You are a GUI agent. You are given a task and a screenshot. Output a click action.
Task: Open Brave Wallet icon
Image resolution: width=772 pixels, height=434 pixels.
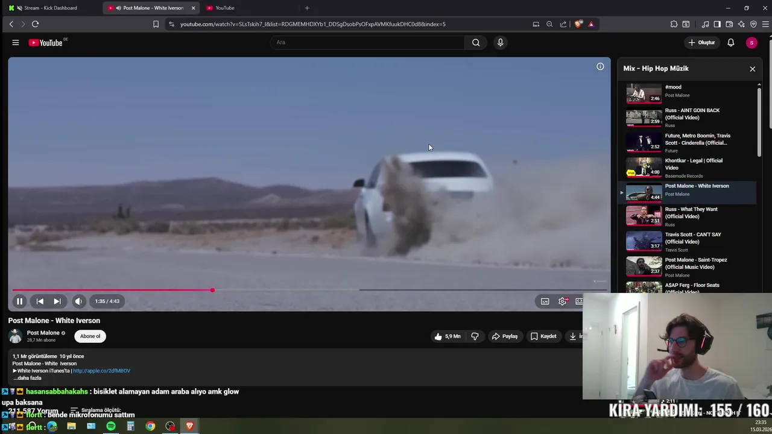[729, 24]
